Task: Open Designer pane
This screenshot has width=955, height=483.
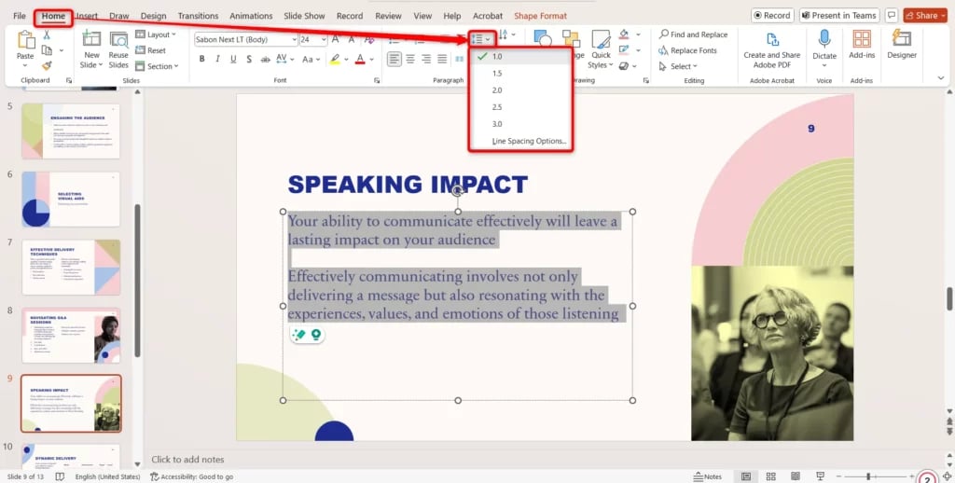Action: pos(902,45)
